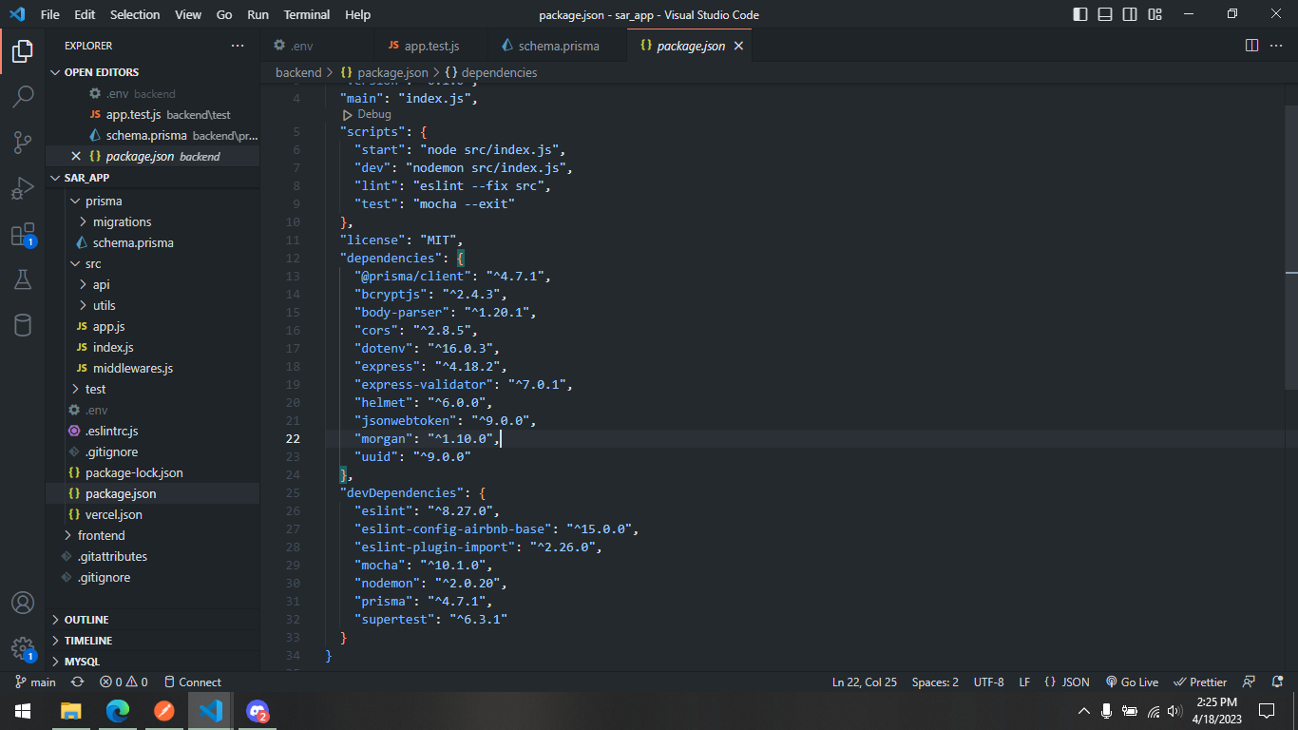Open the Extensions icon
1298x730 pixels.
[x=23, y=232]
